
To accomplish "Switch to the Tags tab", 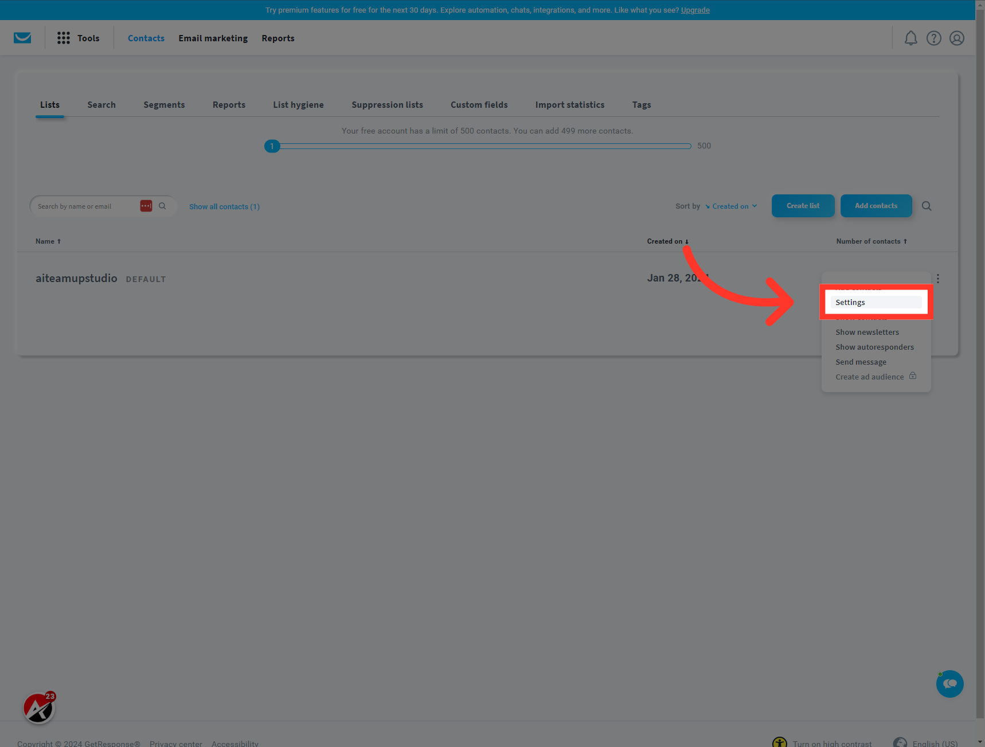I will click(x=642, y=105).
